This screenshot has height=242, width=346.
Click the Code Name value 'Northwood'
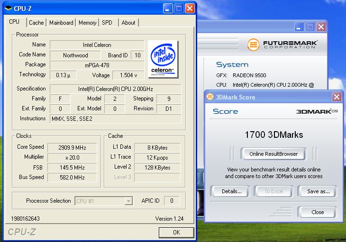pyautogui.click(x=75, y=55)
